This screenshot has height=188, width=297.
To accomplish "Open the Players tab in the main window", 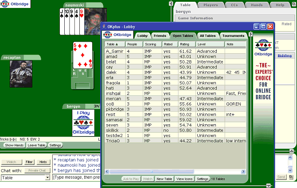I will pyautogui.click(x=211, y=5).
